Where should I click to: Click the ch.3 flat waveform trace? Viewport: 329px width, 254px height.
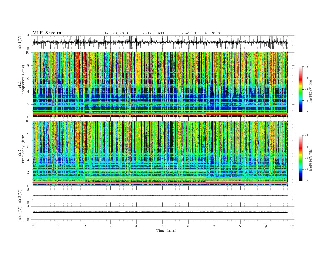(160, 196)
